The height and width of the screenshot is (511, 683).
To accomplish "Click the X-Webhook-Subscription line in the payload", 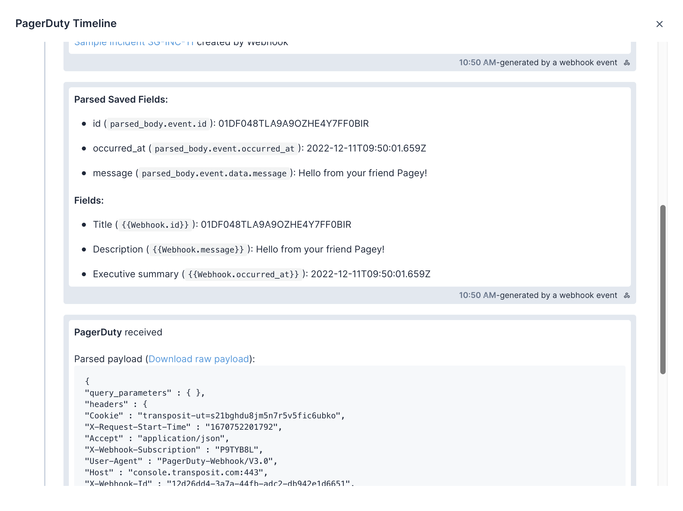I will [x=173, y=450].
